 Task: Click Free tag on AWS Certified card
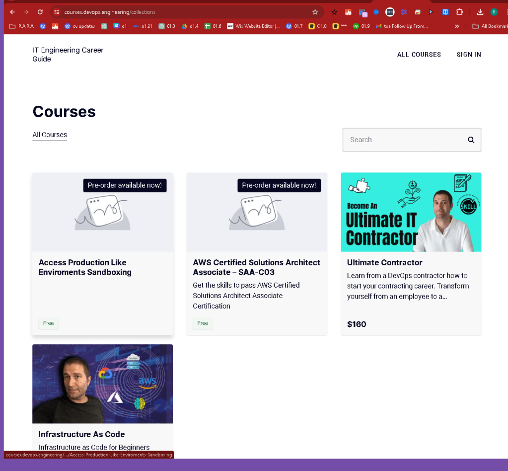pyautogui.click(x=203, y=323)
